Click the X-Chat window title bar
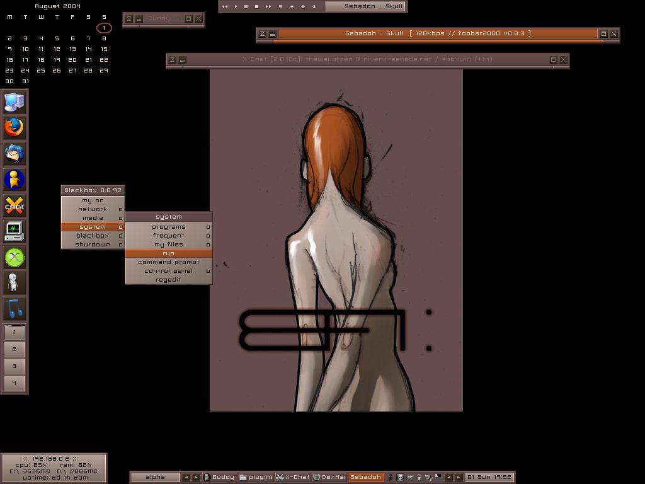 (x=367, y=60)
